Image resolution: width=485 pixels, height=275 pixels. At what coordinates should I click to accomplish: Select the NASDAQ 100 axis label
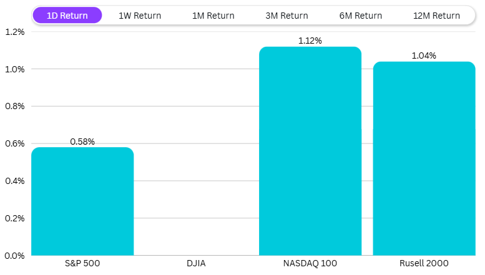click(310, 264)
